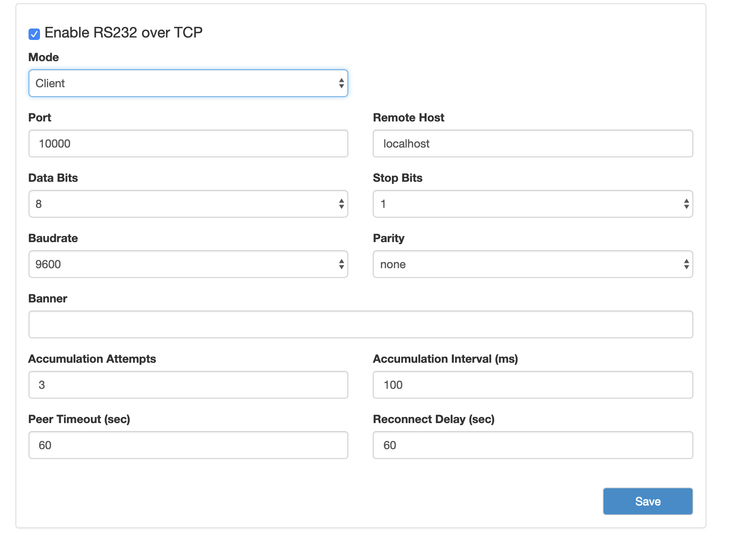Click the Enable RS232 over TCP label text
This screenshot has width=730, height=538.
click(x=123, y=33)
